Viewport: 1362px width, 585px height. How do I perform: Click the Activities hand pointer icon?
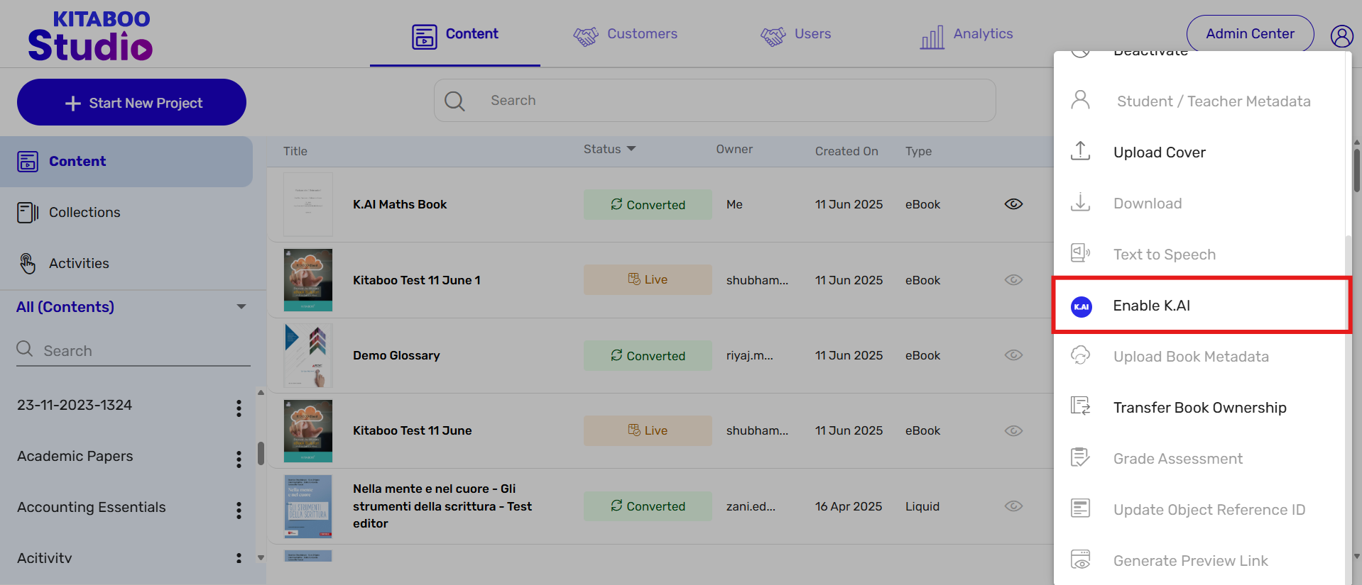pos(28,263)
